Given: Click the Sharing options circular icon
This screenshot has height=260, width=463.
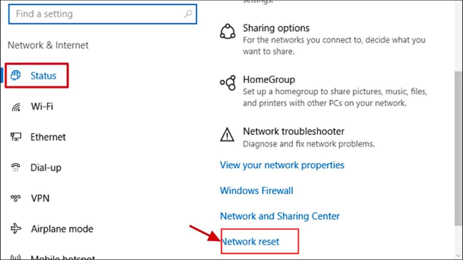Looking at the screenshot, I should pos(227,32).
